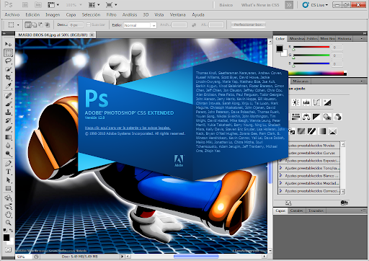
Task: Add an Exposure adjustment from icons
Action: point(327,102)
